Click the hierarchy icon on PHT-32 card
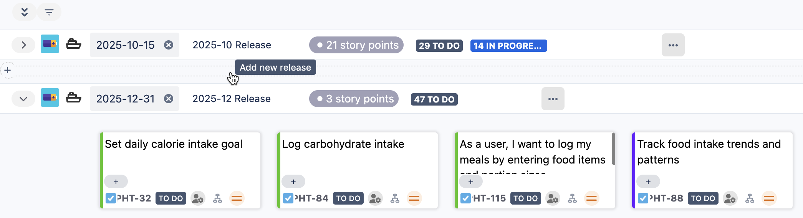Image resolution: width=803 pixels, height=218 pixels. 217,198
